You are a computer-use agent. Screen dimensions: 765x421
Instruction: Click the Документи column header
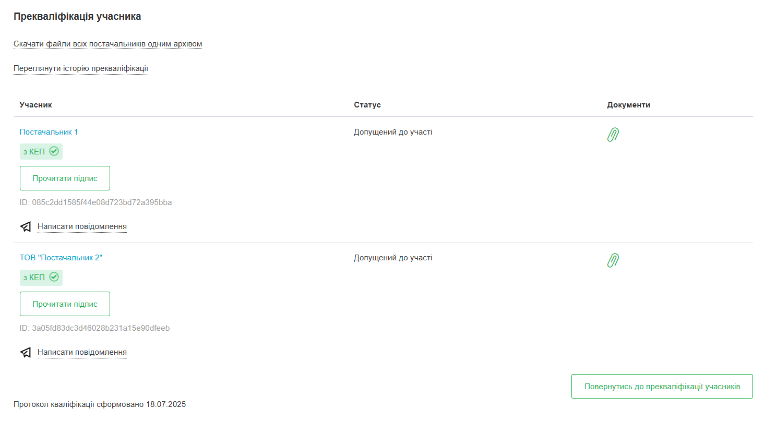(628, 105)
